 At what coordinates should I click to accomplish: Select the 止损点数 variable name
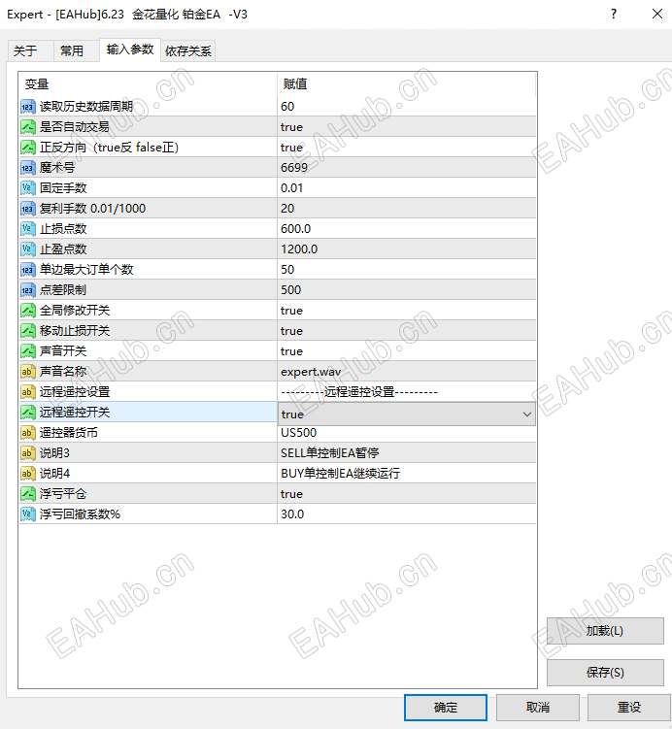[63, 229]
